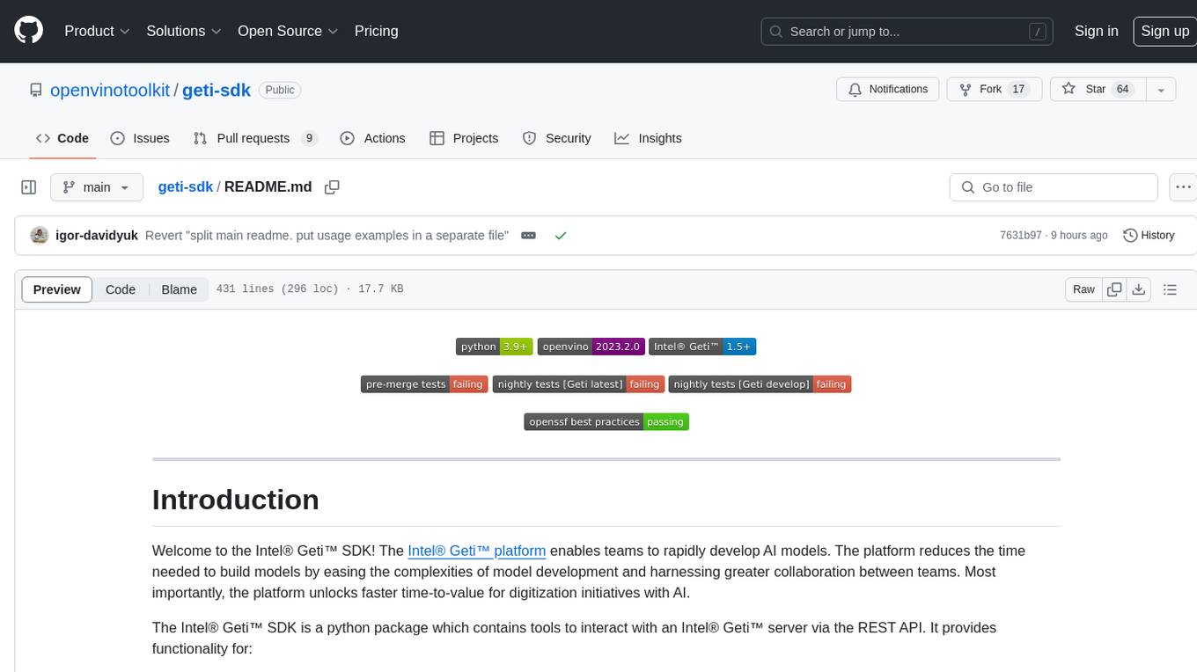The width and height of the screenshot is (1197, 672).
Task: Open the README outline list
Action: pos(1170,289)
